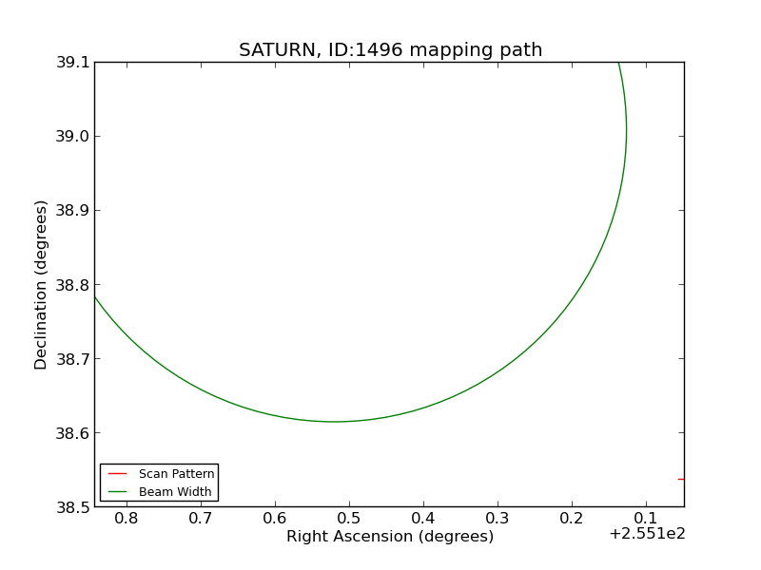Image resolution: width=761 pixels, height=570 pixels.
Task: Click the 'Right Ascension (degrees)' axis label
Action: tap(390, 537)
